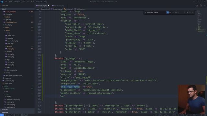Toggle Use Regular Expression in the find widget
Image resolution: width=207 pixels, height=116 pixels.
pos(173,12)
